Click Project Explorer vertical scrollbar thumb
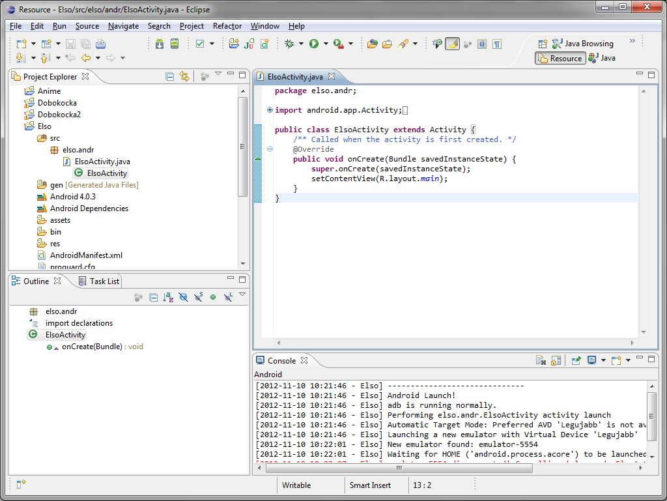 click(243, 147)
